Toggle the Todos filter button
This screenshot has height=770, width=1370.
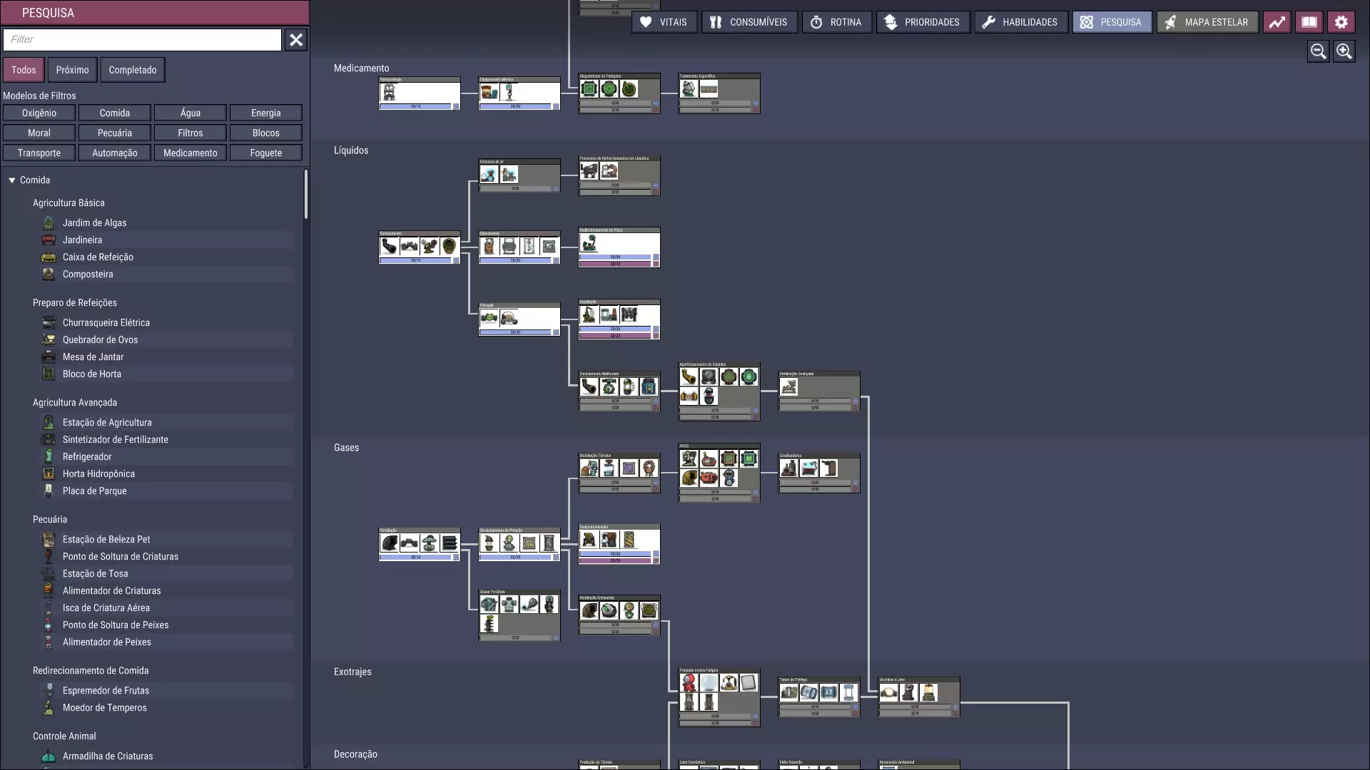[x=24, y=70]
